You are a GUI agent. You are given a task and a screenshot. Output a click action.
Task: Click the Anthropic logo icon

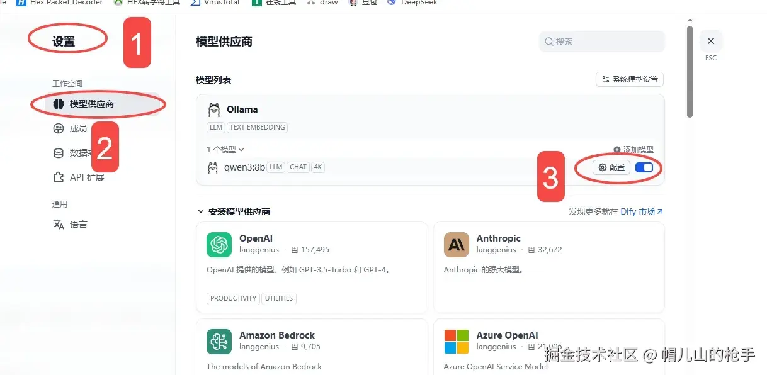tap(457, 245)
